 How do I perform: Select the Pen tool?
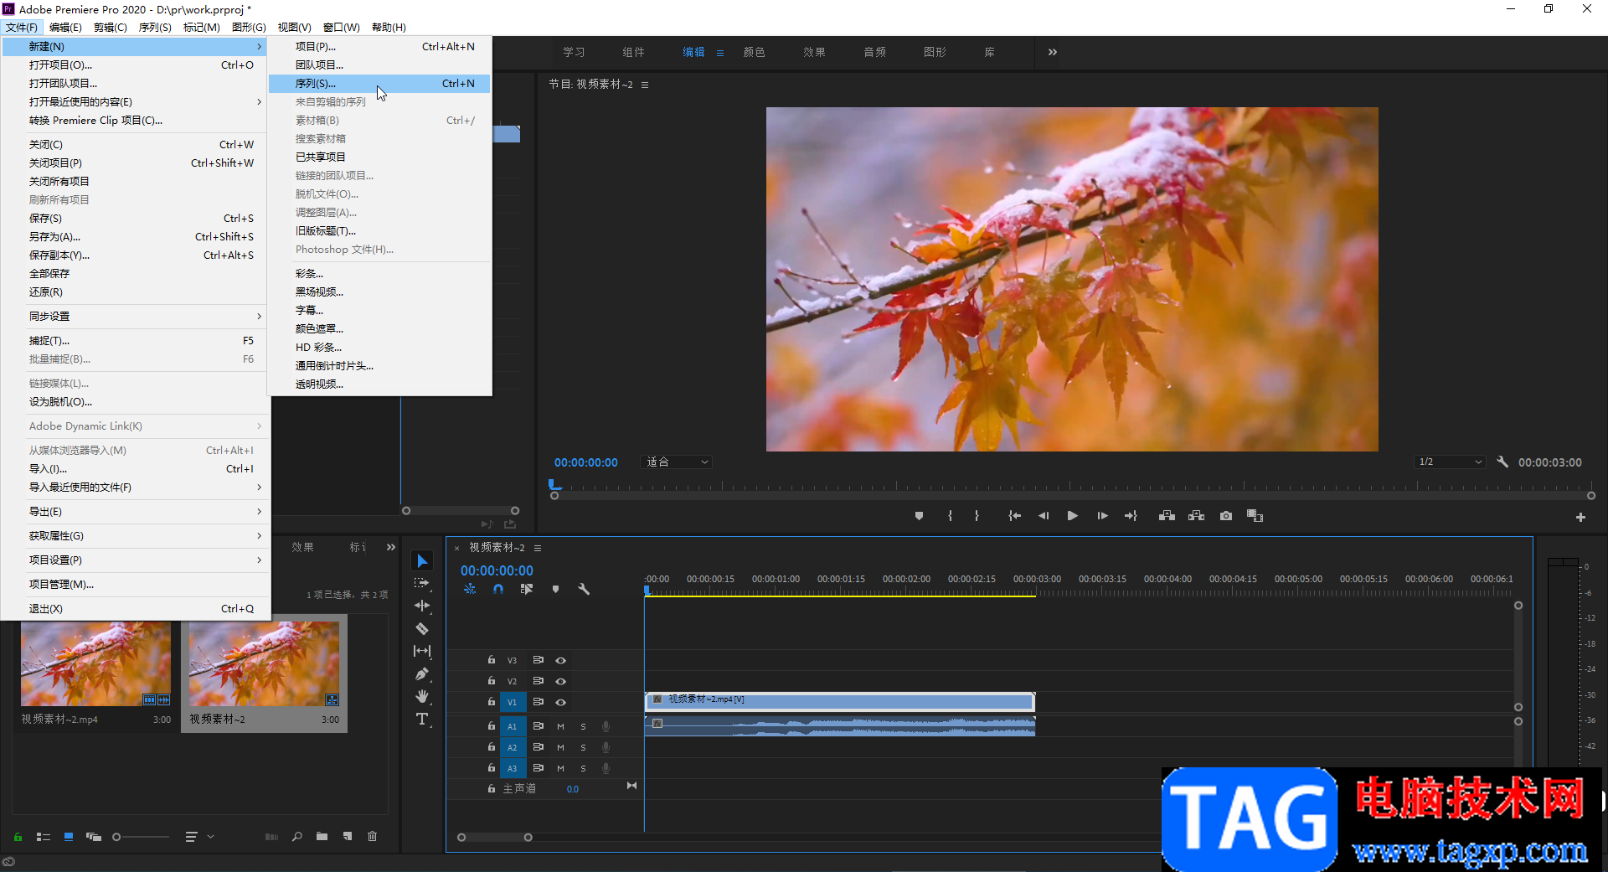click(422, 673)
